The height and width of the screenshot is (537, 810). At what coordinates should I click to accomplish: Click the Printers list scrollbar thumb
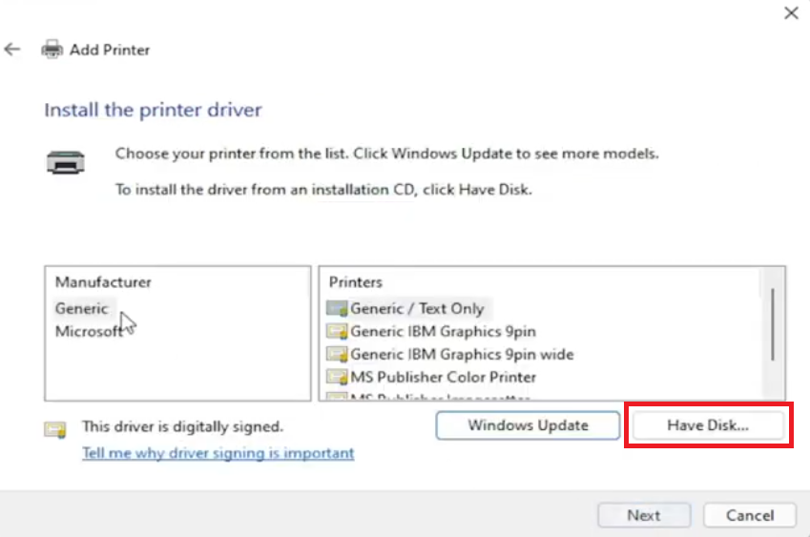(772, 324)
